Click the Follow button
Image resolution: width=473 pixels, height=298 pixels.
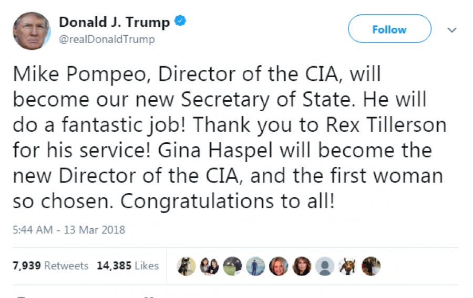point(389,29)
